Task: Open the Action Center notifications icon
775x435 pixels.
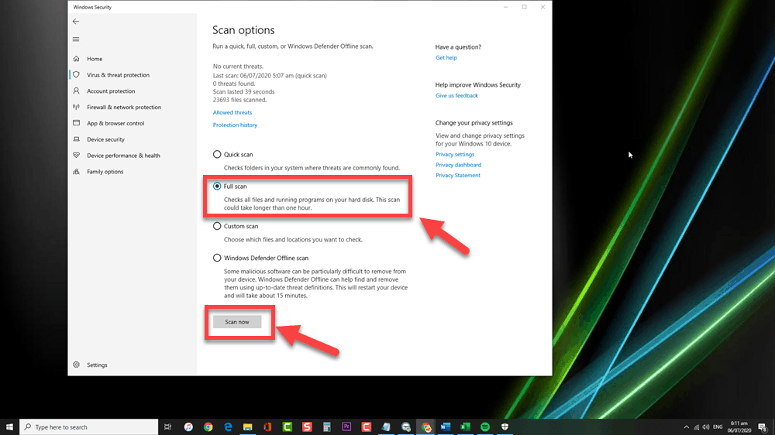Action: point(763,427)
